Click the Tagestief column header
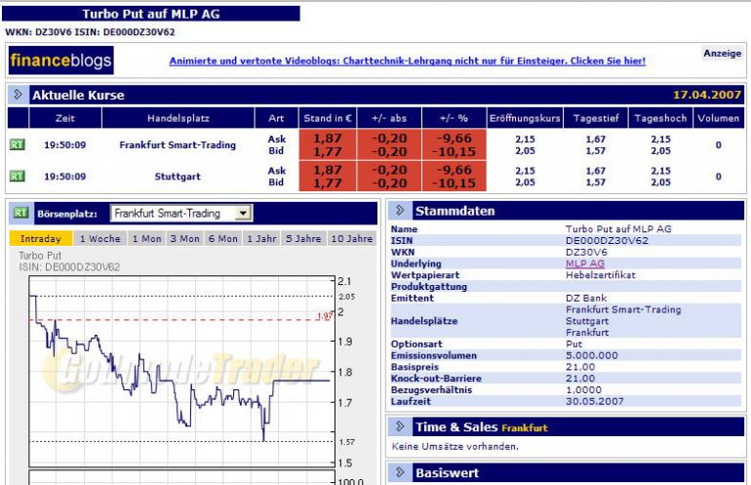 click(x=596, y=118)
